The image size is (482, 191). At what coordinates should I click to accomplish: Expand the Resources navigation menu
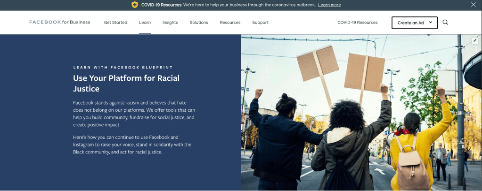pyautogui.click(x=230, y=23)
